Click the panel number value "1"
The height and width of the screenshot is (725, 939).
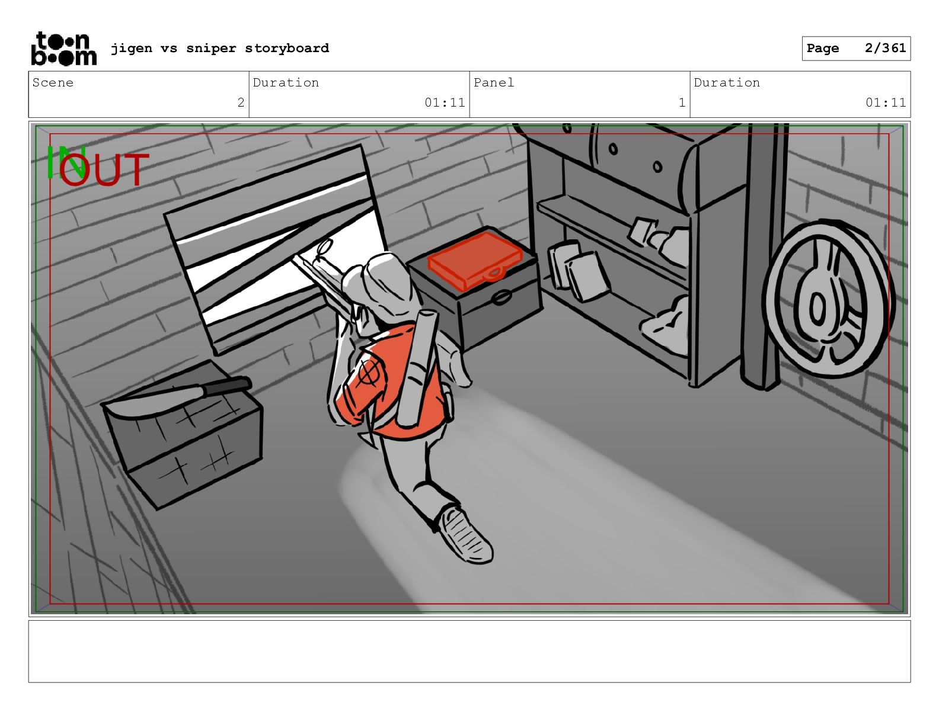(x=682, y=102)
